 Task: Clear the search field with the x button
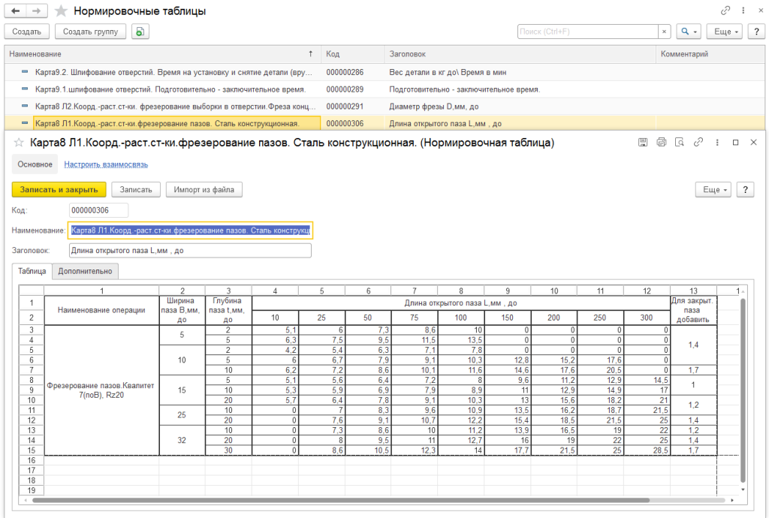click(x=664, y=32)
